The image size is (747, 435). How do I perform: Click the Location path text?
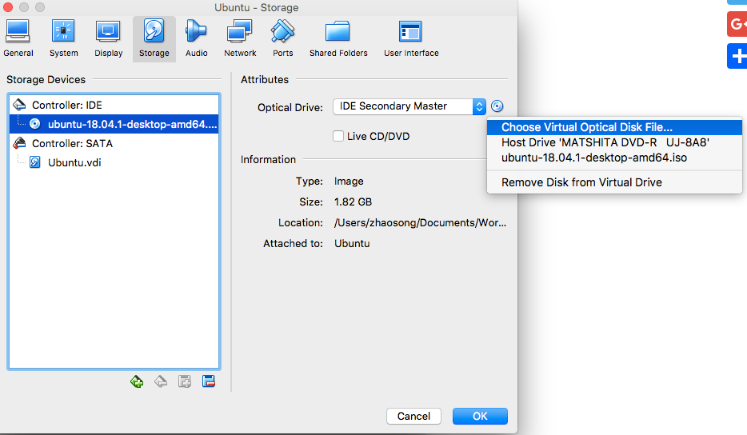tap(420, 222)
